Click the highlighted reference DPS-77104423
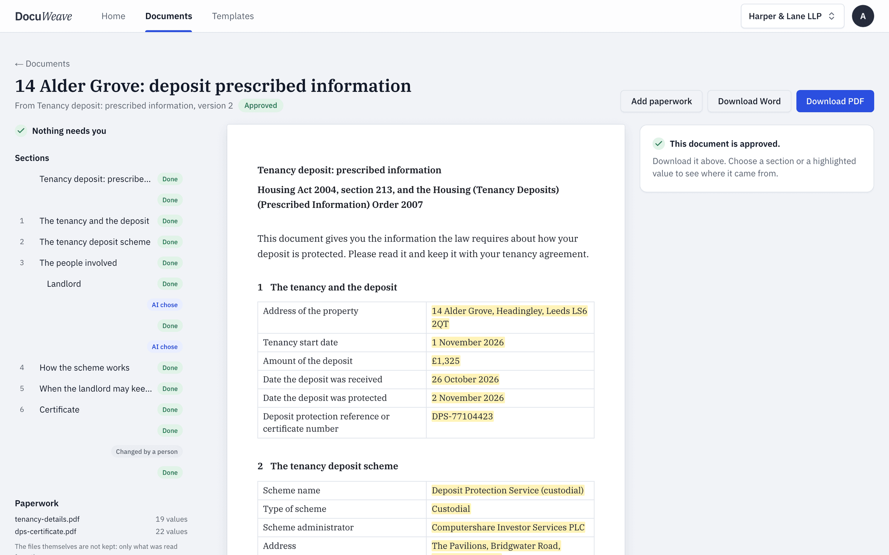Viewport: 889px width, 555px height. coord(462,416)
